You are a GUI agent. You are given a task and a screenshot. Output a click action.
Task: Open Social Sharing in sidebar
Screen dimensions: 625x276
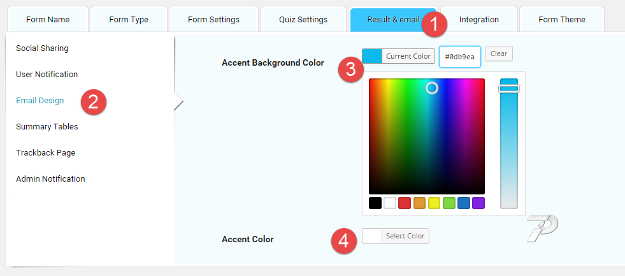42,48
